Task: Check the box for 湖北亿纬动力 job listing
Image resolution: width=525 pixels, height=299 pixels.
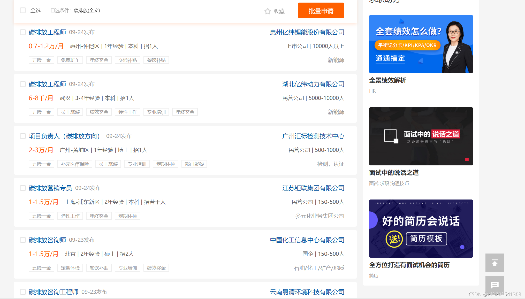Action: click(23, 84)
